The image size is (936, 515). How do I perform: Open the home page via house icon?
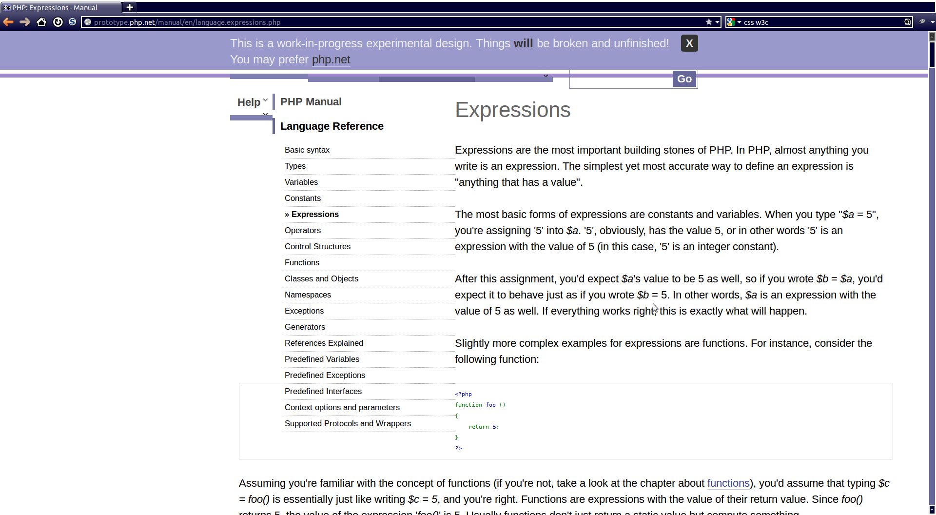pyautogui.click(x=41, y=22)
